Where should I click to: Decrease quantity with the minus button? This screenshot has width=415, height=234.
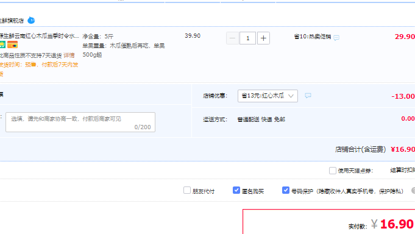(x=232, y=38)
